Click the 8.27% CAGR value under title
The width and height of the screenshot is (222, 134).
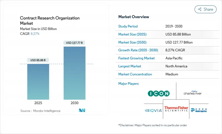34,34
